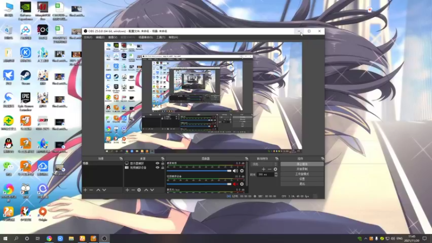Open File Explorer from taskbar

click(71, 239)
